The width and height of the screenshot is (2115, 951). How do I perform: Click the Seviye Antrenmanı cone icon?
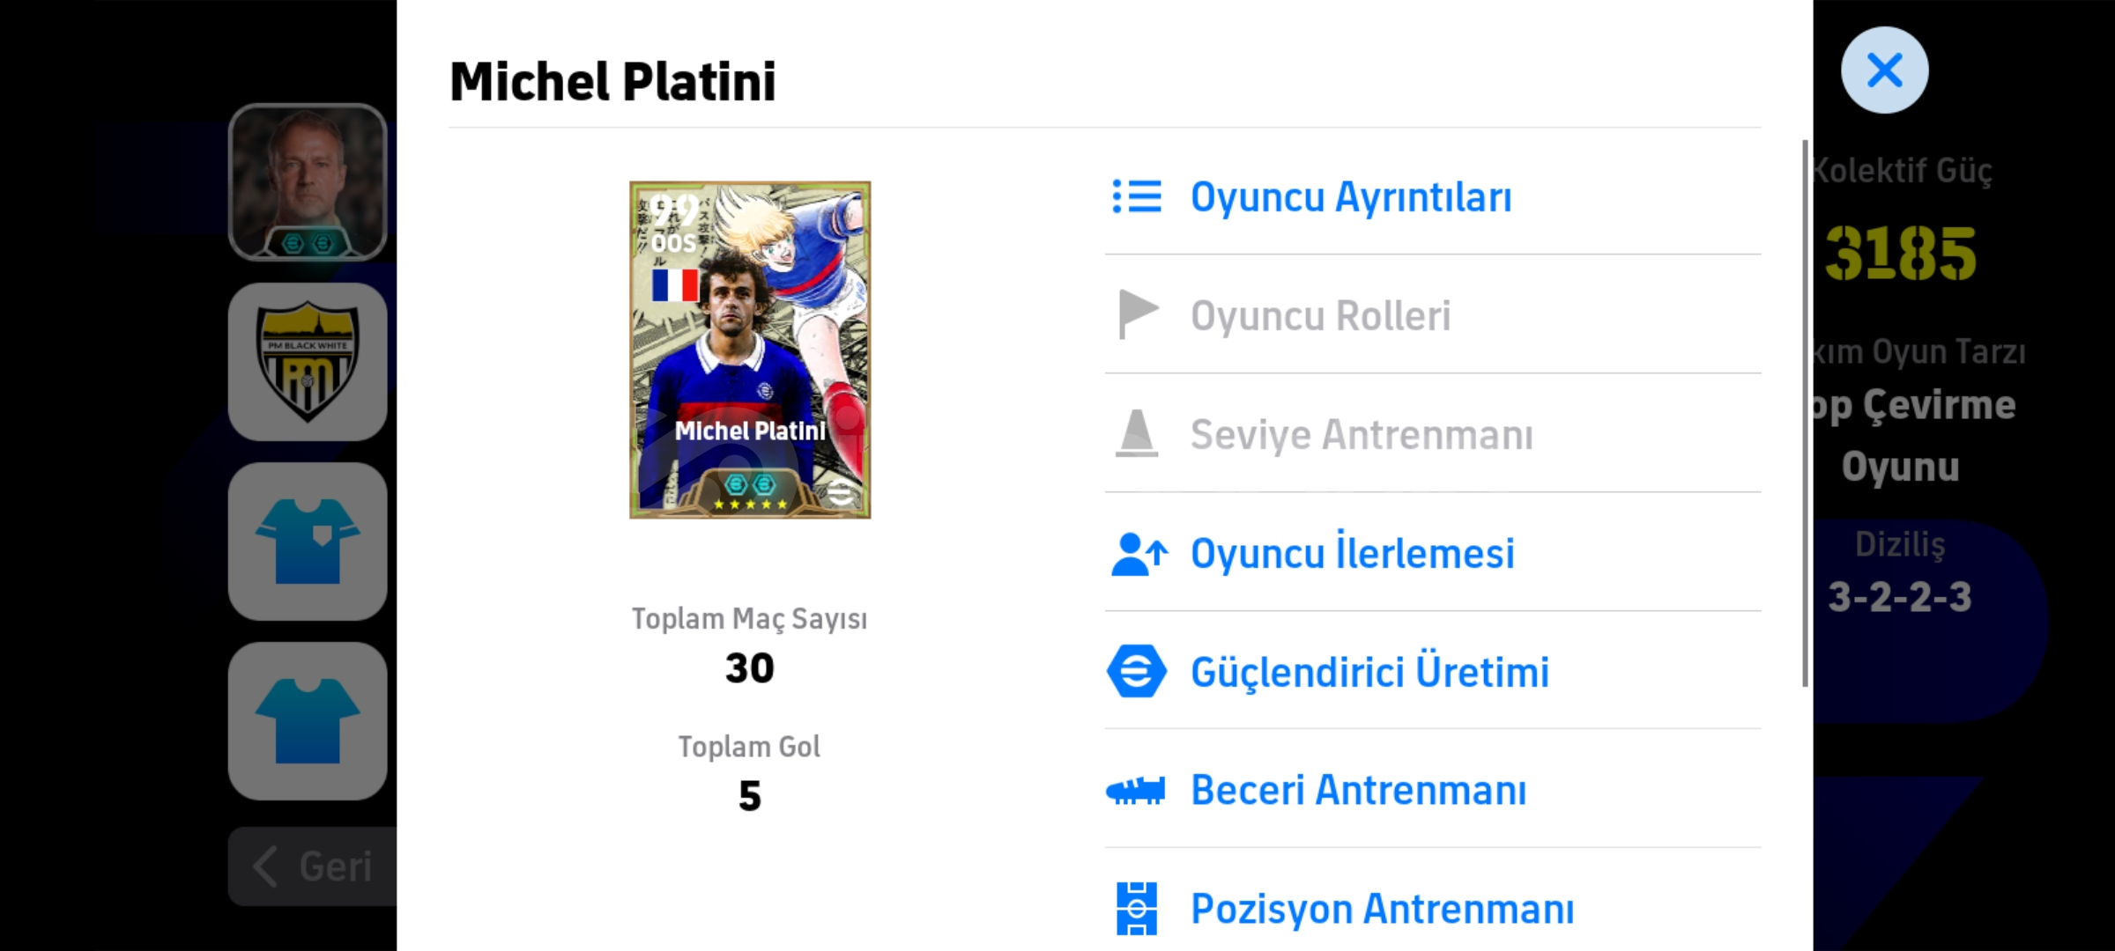[1137, 433]
